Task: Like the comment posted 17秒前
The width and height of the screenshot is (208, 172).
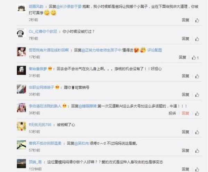Action: pyautogui.click(x=194, y=57)
